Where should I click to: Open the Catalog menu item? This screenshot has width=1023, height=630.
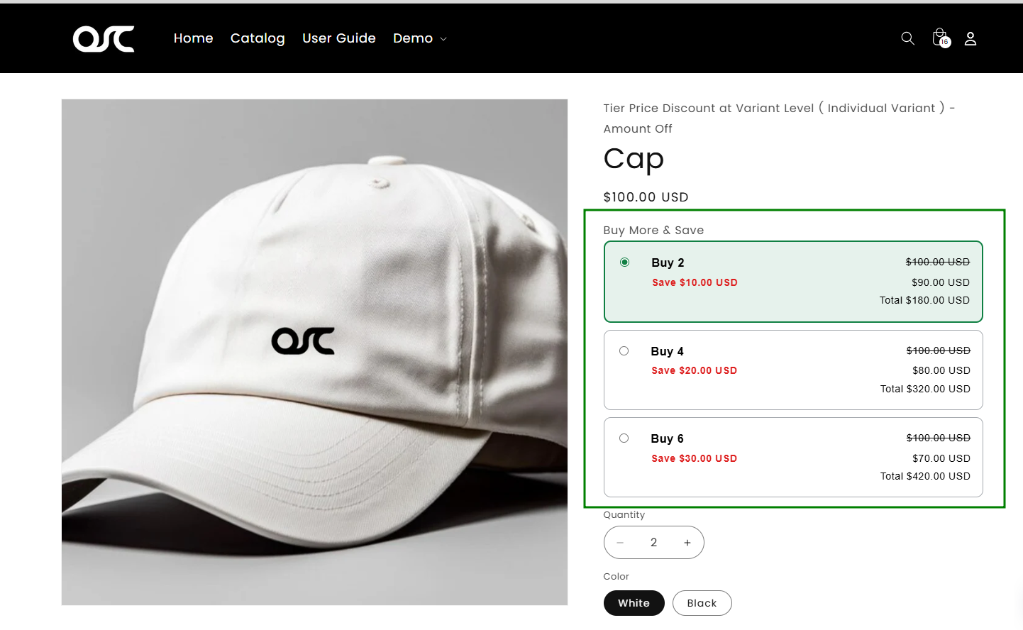(258, 38)
